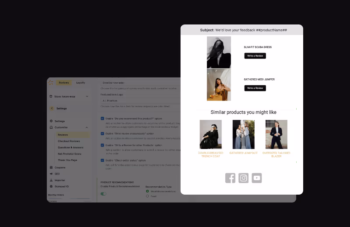Open the Settings entry with the gear in the sidebar
350x227 pixels.
pos(59,121)
